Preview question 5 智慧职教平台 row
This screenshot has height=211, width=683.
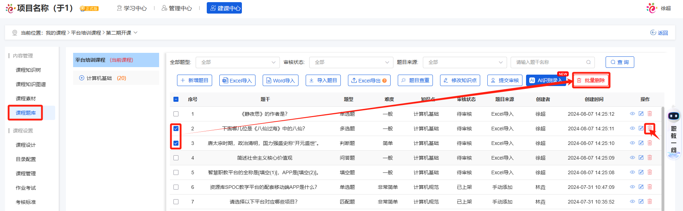(632, 172)
